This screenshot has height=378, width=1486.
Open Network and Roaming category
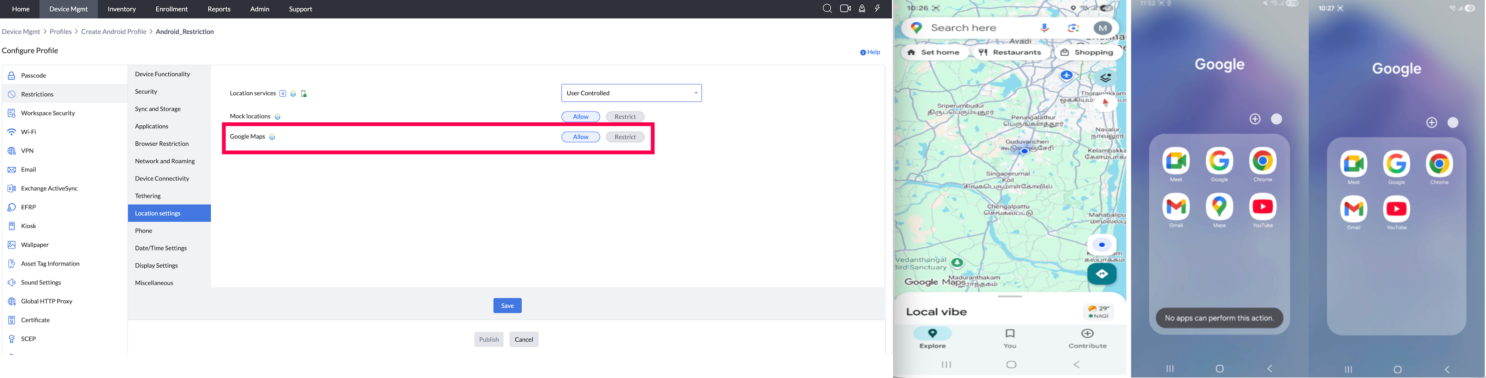pos(170,161)
